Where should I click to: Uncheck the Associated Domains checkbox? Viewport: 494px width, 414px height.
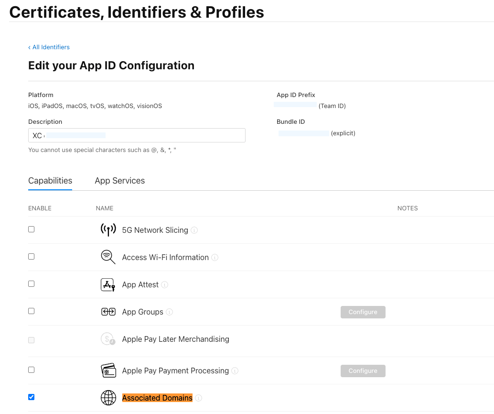[x=31, y=397]
